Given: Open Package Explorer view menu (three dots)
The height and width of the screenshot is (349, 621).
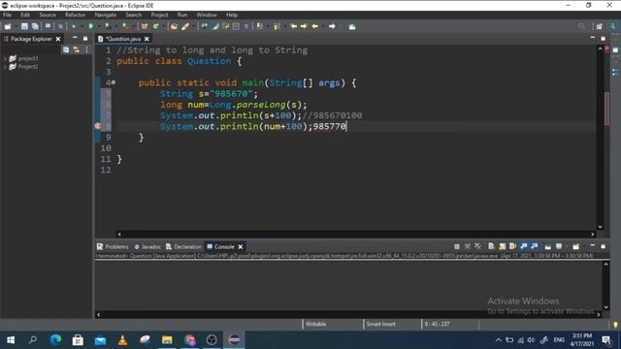Looking at the screenshot, I should 86,49.
